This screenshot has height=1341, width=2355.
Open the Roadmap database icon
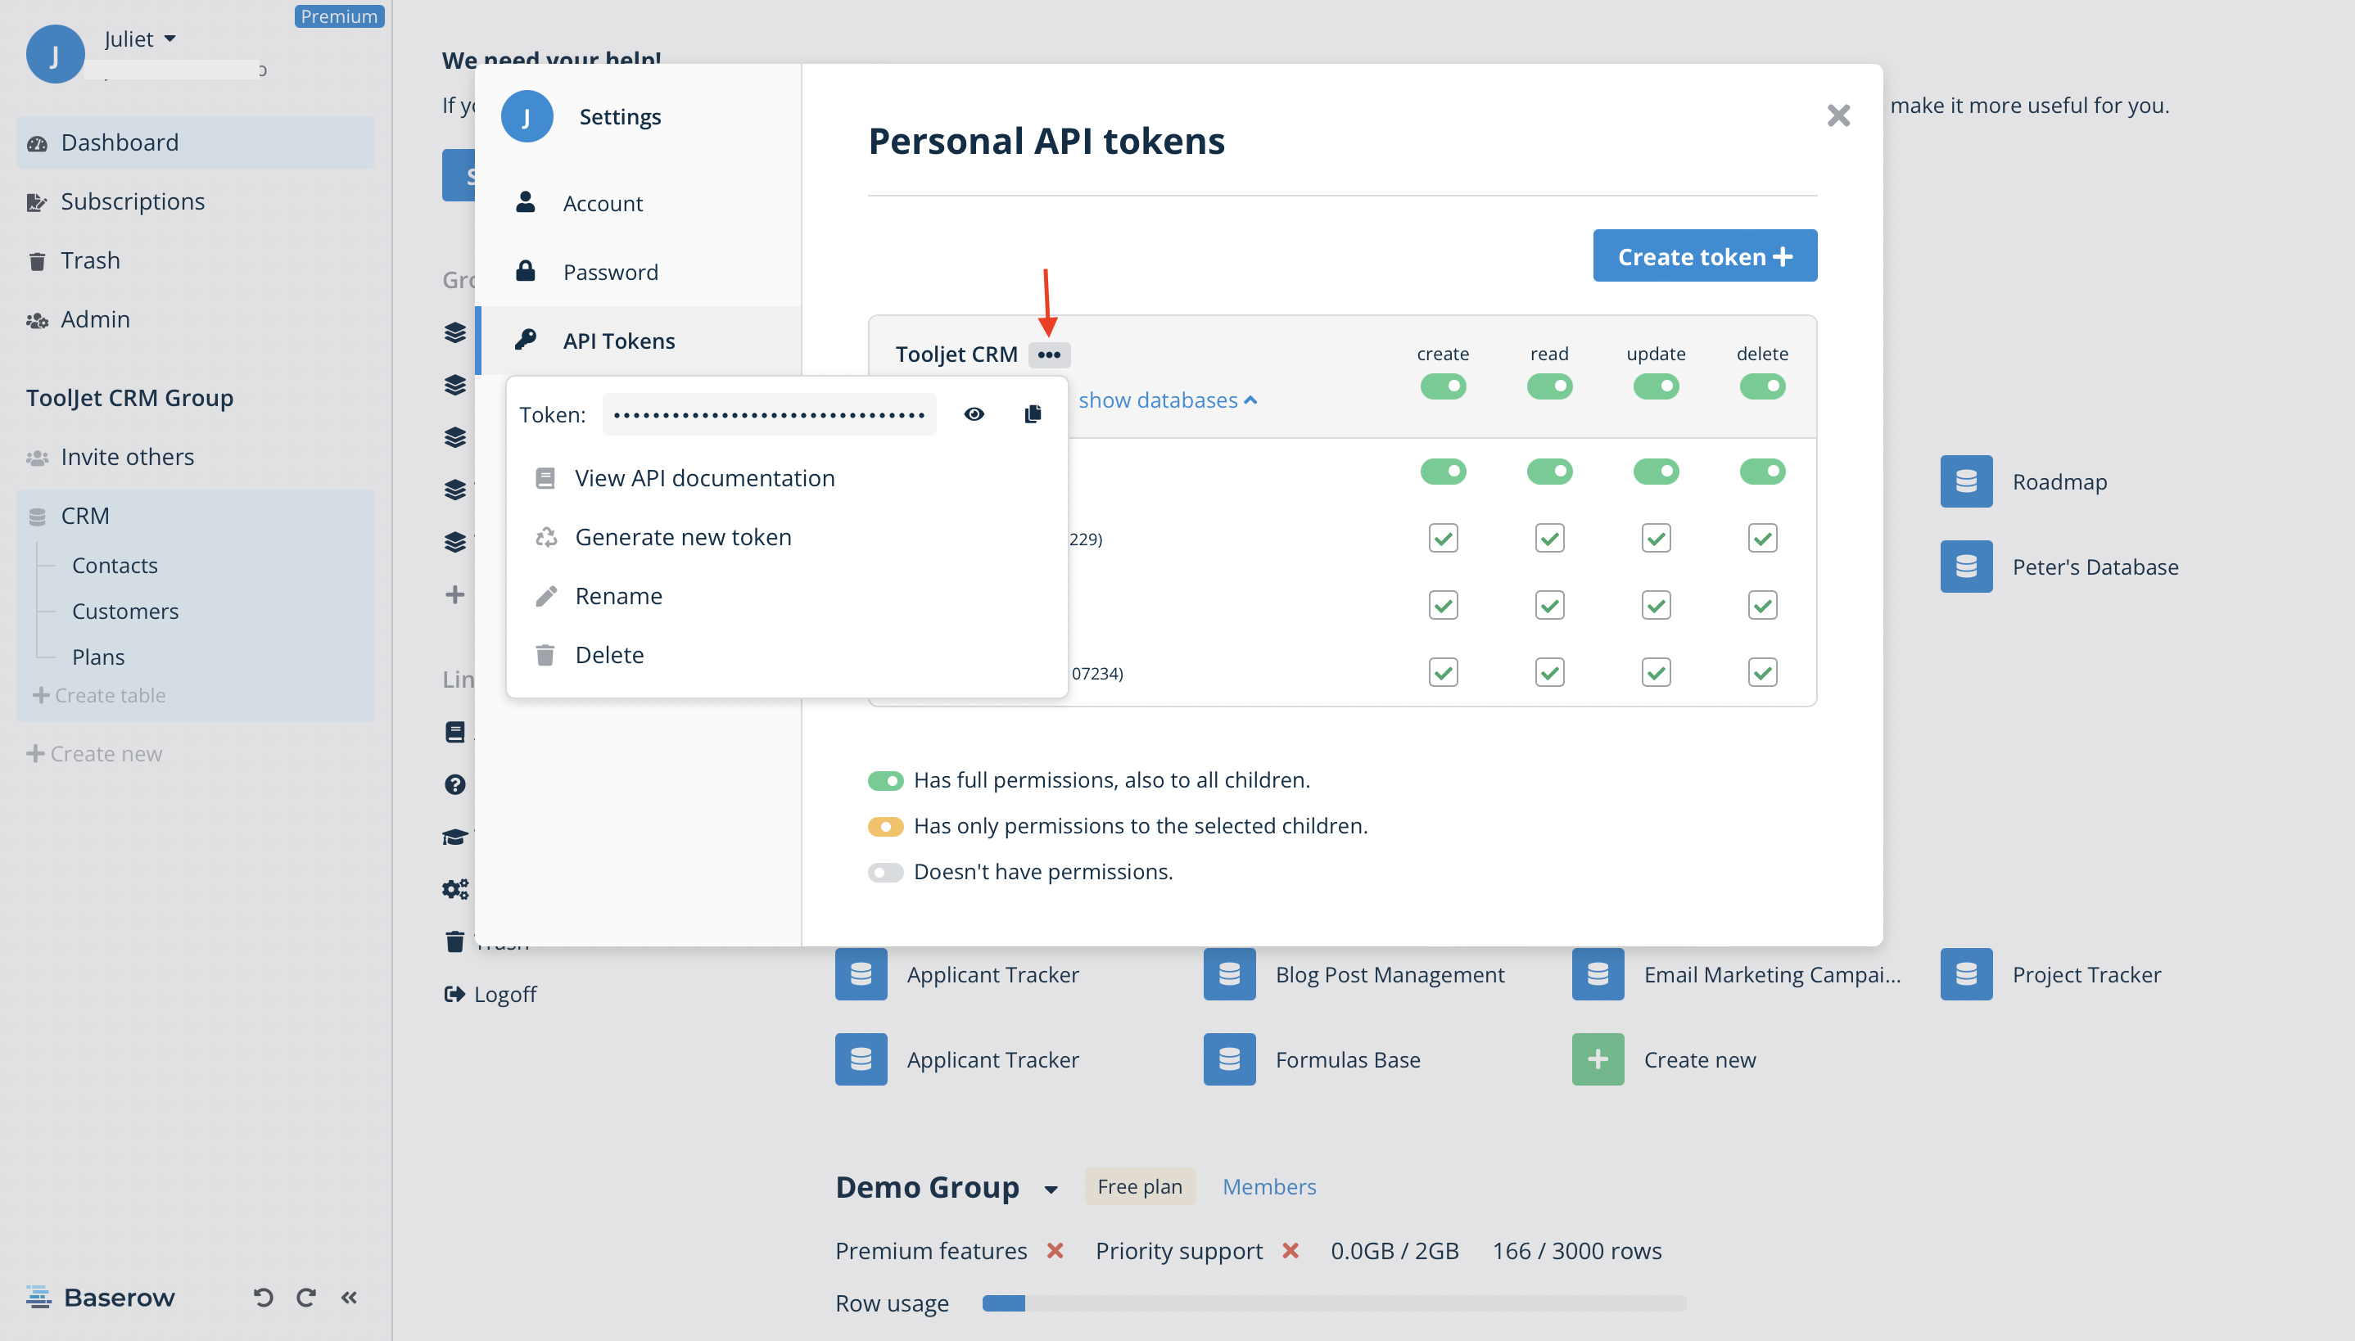(x=1965, y=481)
